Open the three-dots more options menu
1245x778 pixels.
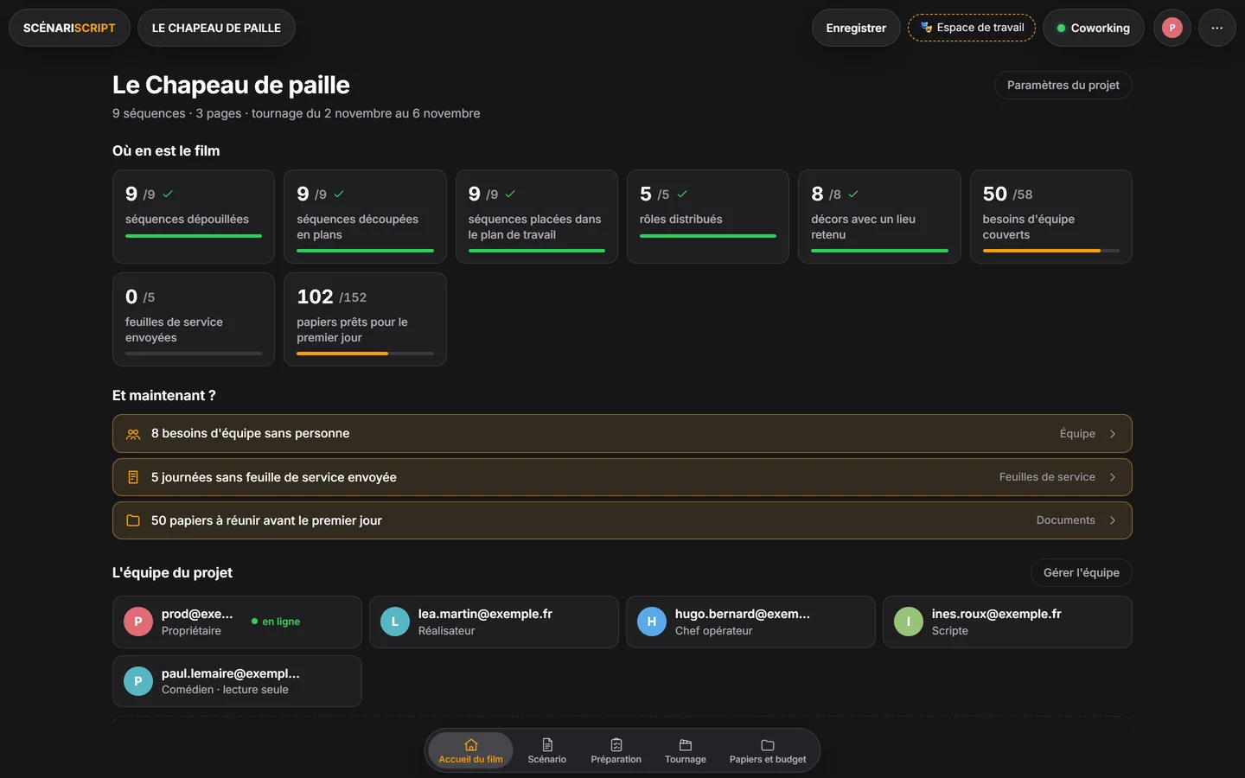click(1217, 28)
